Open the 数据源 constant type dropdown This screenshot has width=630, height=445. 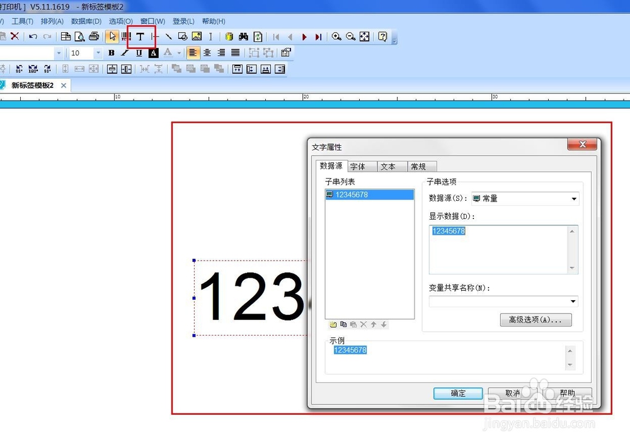573,199
